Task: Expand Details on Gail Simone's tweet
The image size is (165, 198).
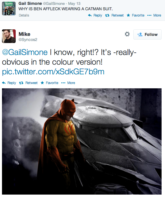Action: pos(24,15)
